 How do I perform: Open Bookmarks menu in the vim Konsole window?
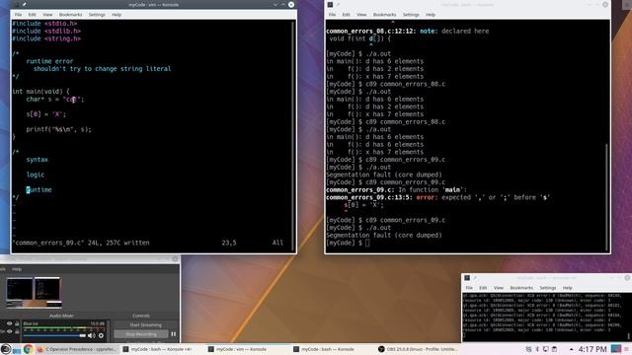coord(70,15)
